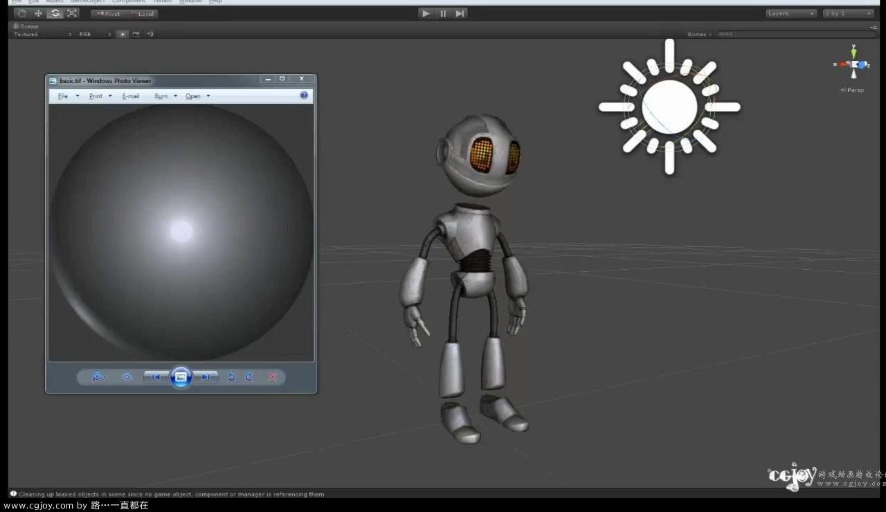Delete the image with the red X
Screen dimensions: 886x512
click(x=273, y=377)
